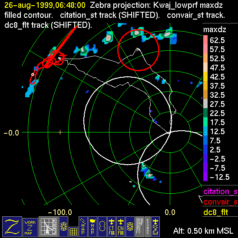Select the figure-eight track icon
Image resolution: width=238 pixels, height=238 pixels.
[x=102, y=226]
